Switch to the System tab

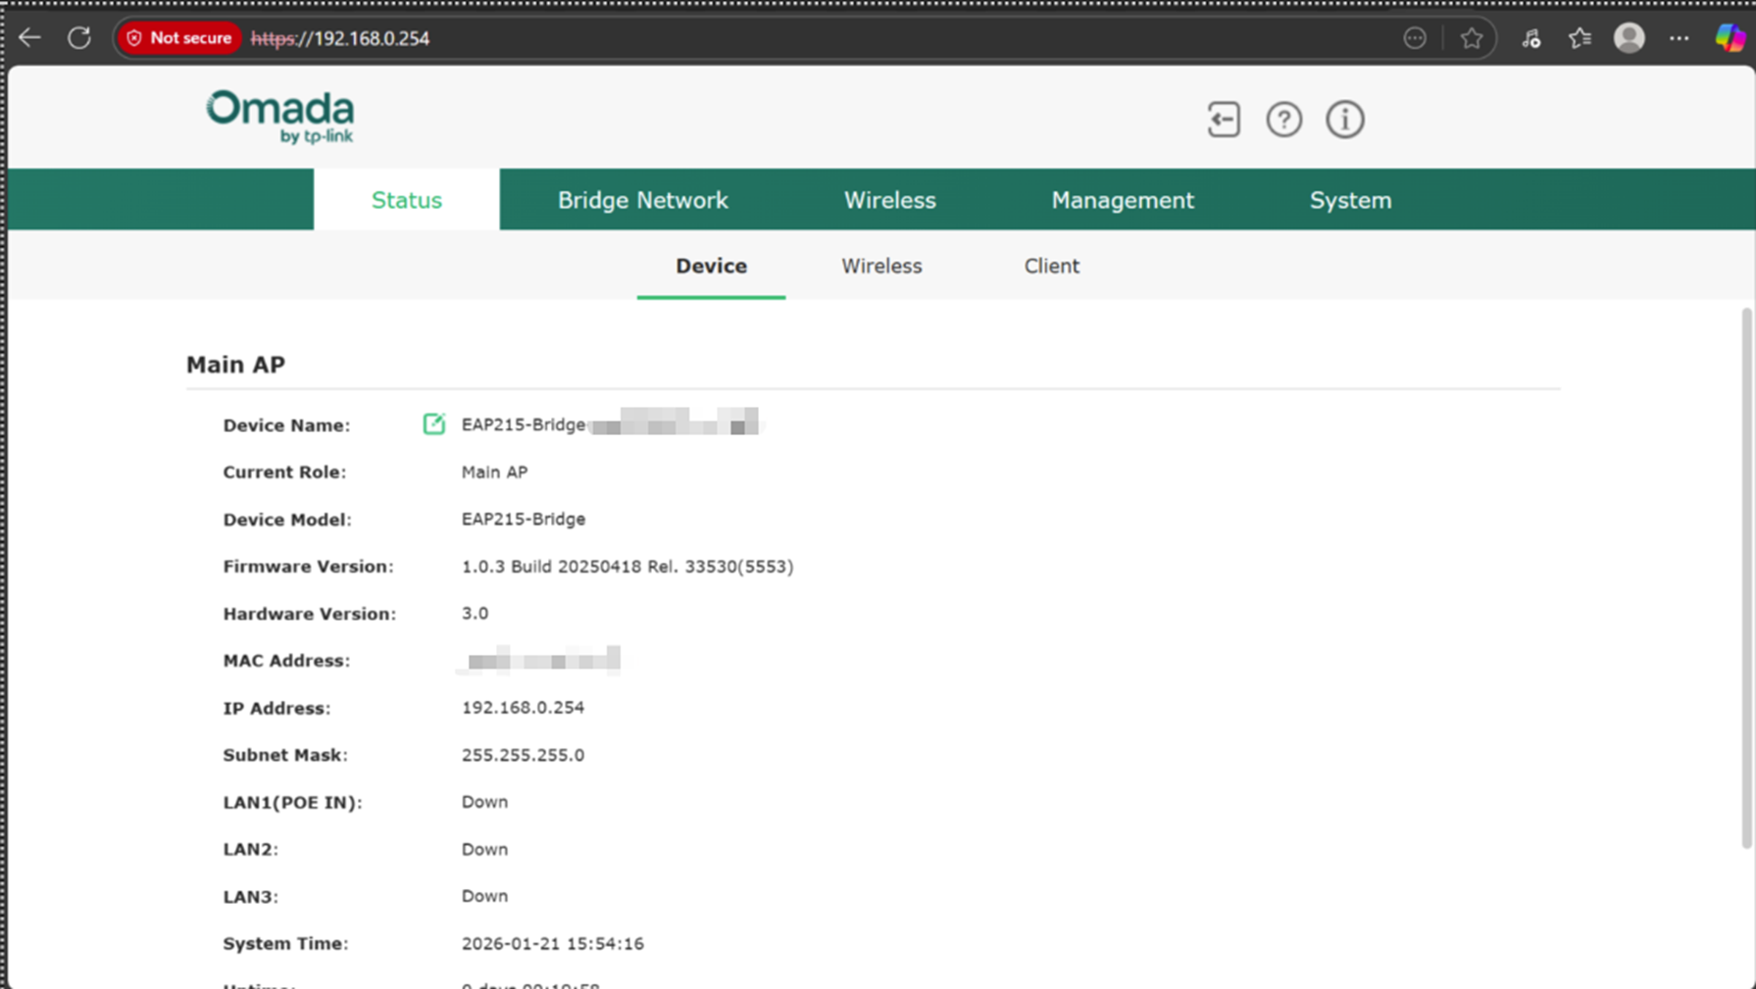click(1350, 199)
